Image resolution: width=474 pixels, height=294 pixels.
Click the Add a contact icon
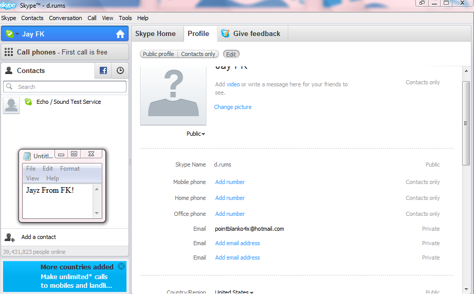pos(10,237)
